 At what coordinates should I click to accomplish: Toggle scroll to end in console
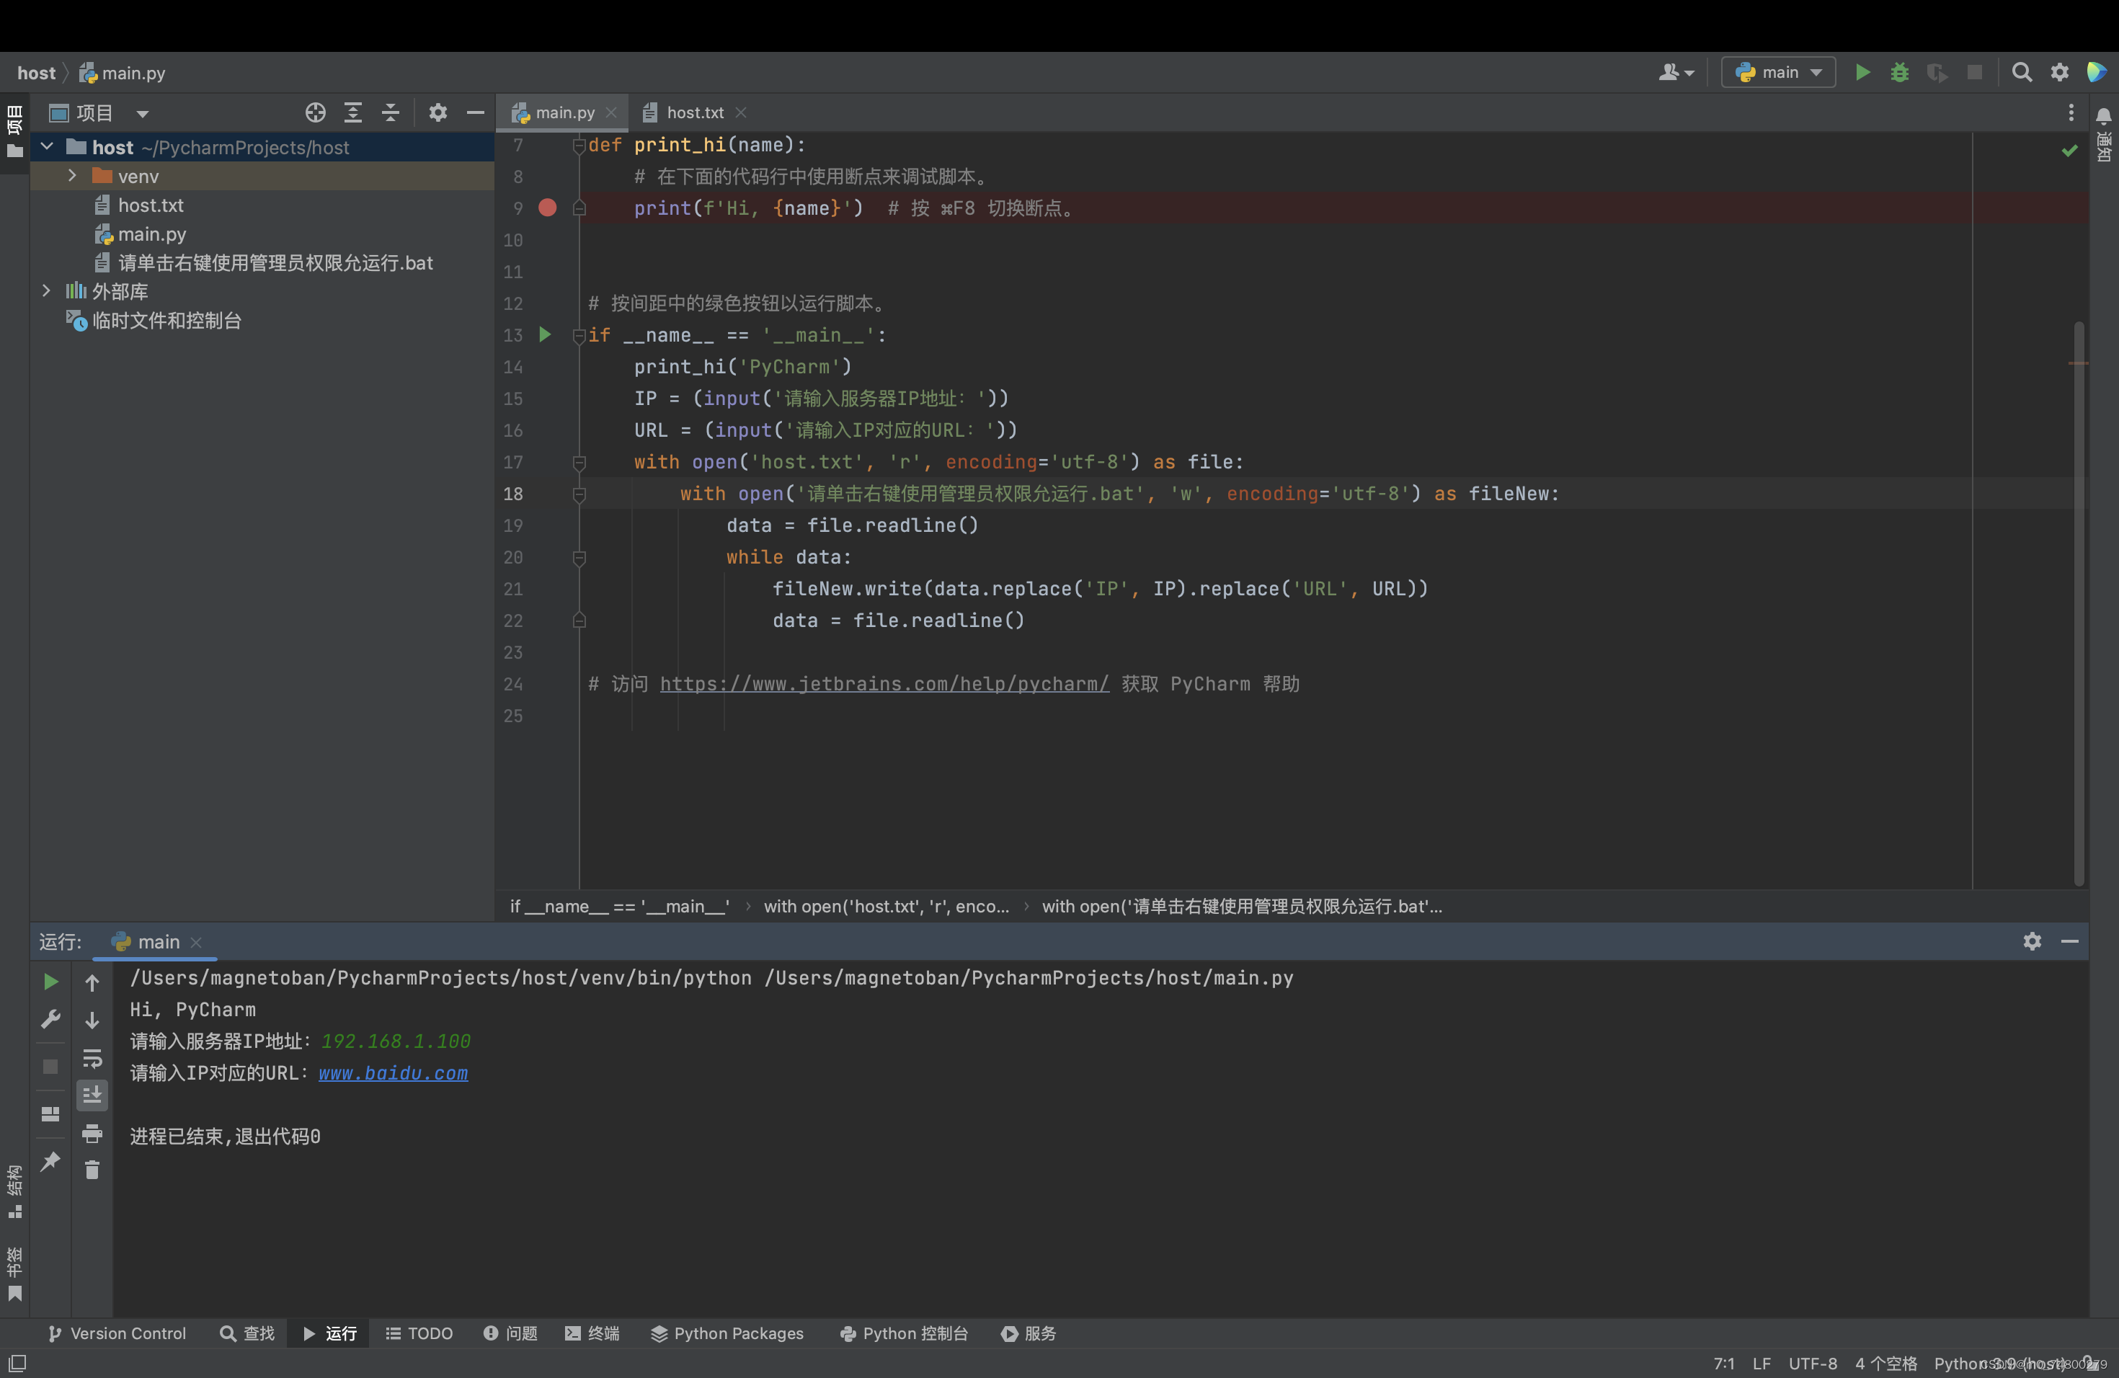[x=92, y=1095]
